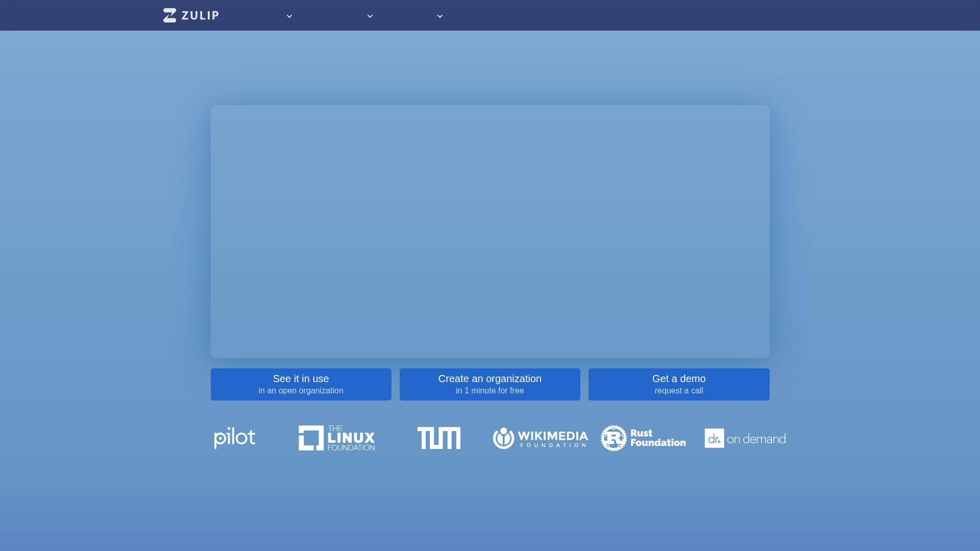980x551 pixels.
Task: Open the middle navbar dropdown
Action: click(370, 16)
